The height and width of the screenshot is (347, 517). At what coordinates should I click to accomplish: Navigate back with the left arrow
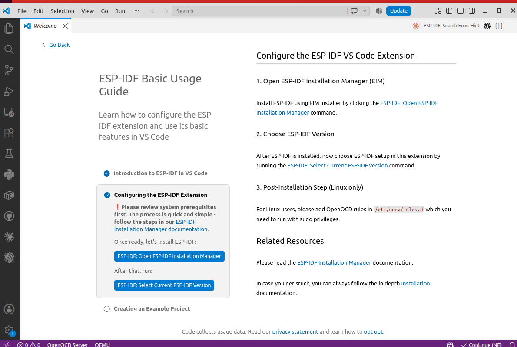(x=154, y=11)
